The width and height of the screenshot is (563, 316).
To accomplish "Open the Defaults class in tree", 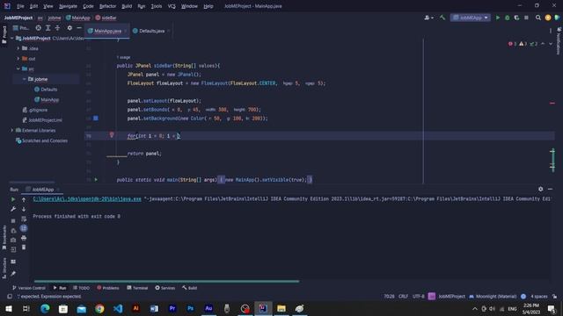I will pos(46,90).
